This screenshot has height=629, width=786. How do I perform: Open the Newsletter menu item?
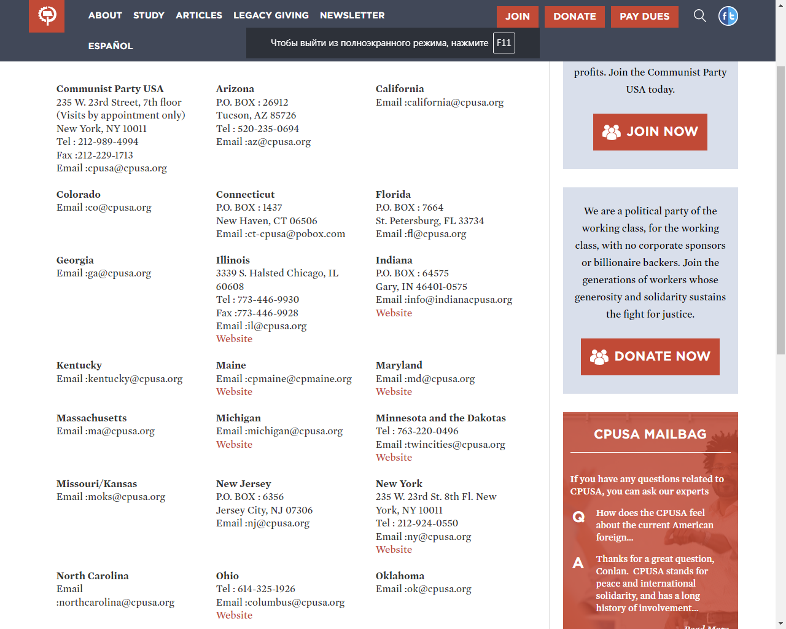[352, 15]
